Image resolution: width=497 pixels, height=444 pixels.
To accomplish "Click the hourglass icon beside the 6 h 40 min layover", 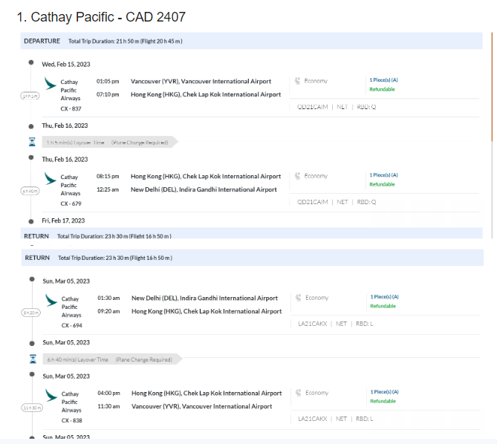I will pos(32,359).
